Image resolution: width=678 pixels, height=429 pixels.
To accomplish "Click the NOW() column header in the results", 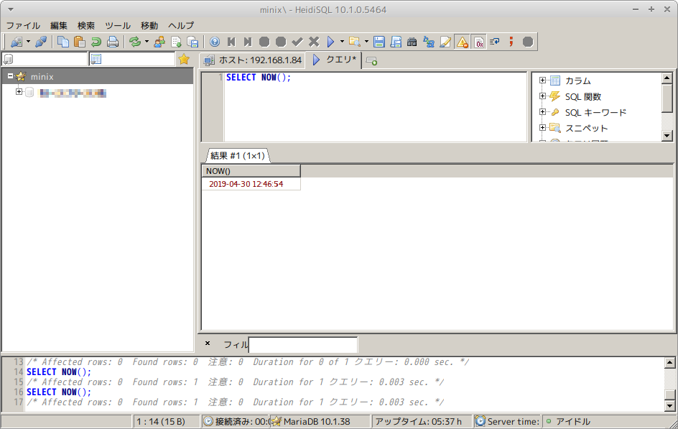I will 250,171.
